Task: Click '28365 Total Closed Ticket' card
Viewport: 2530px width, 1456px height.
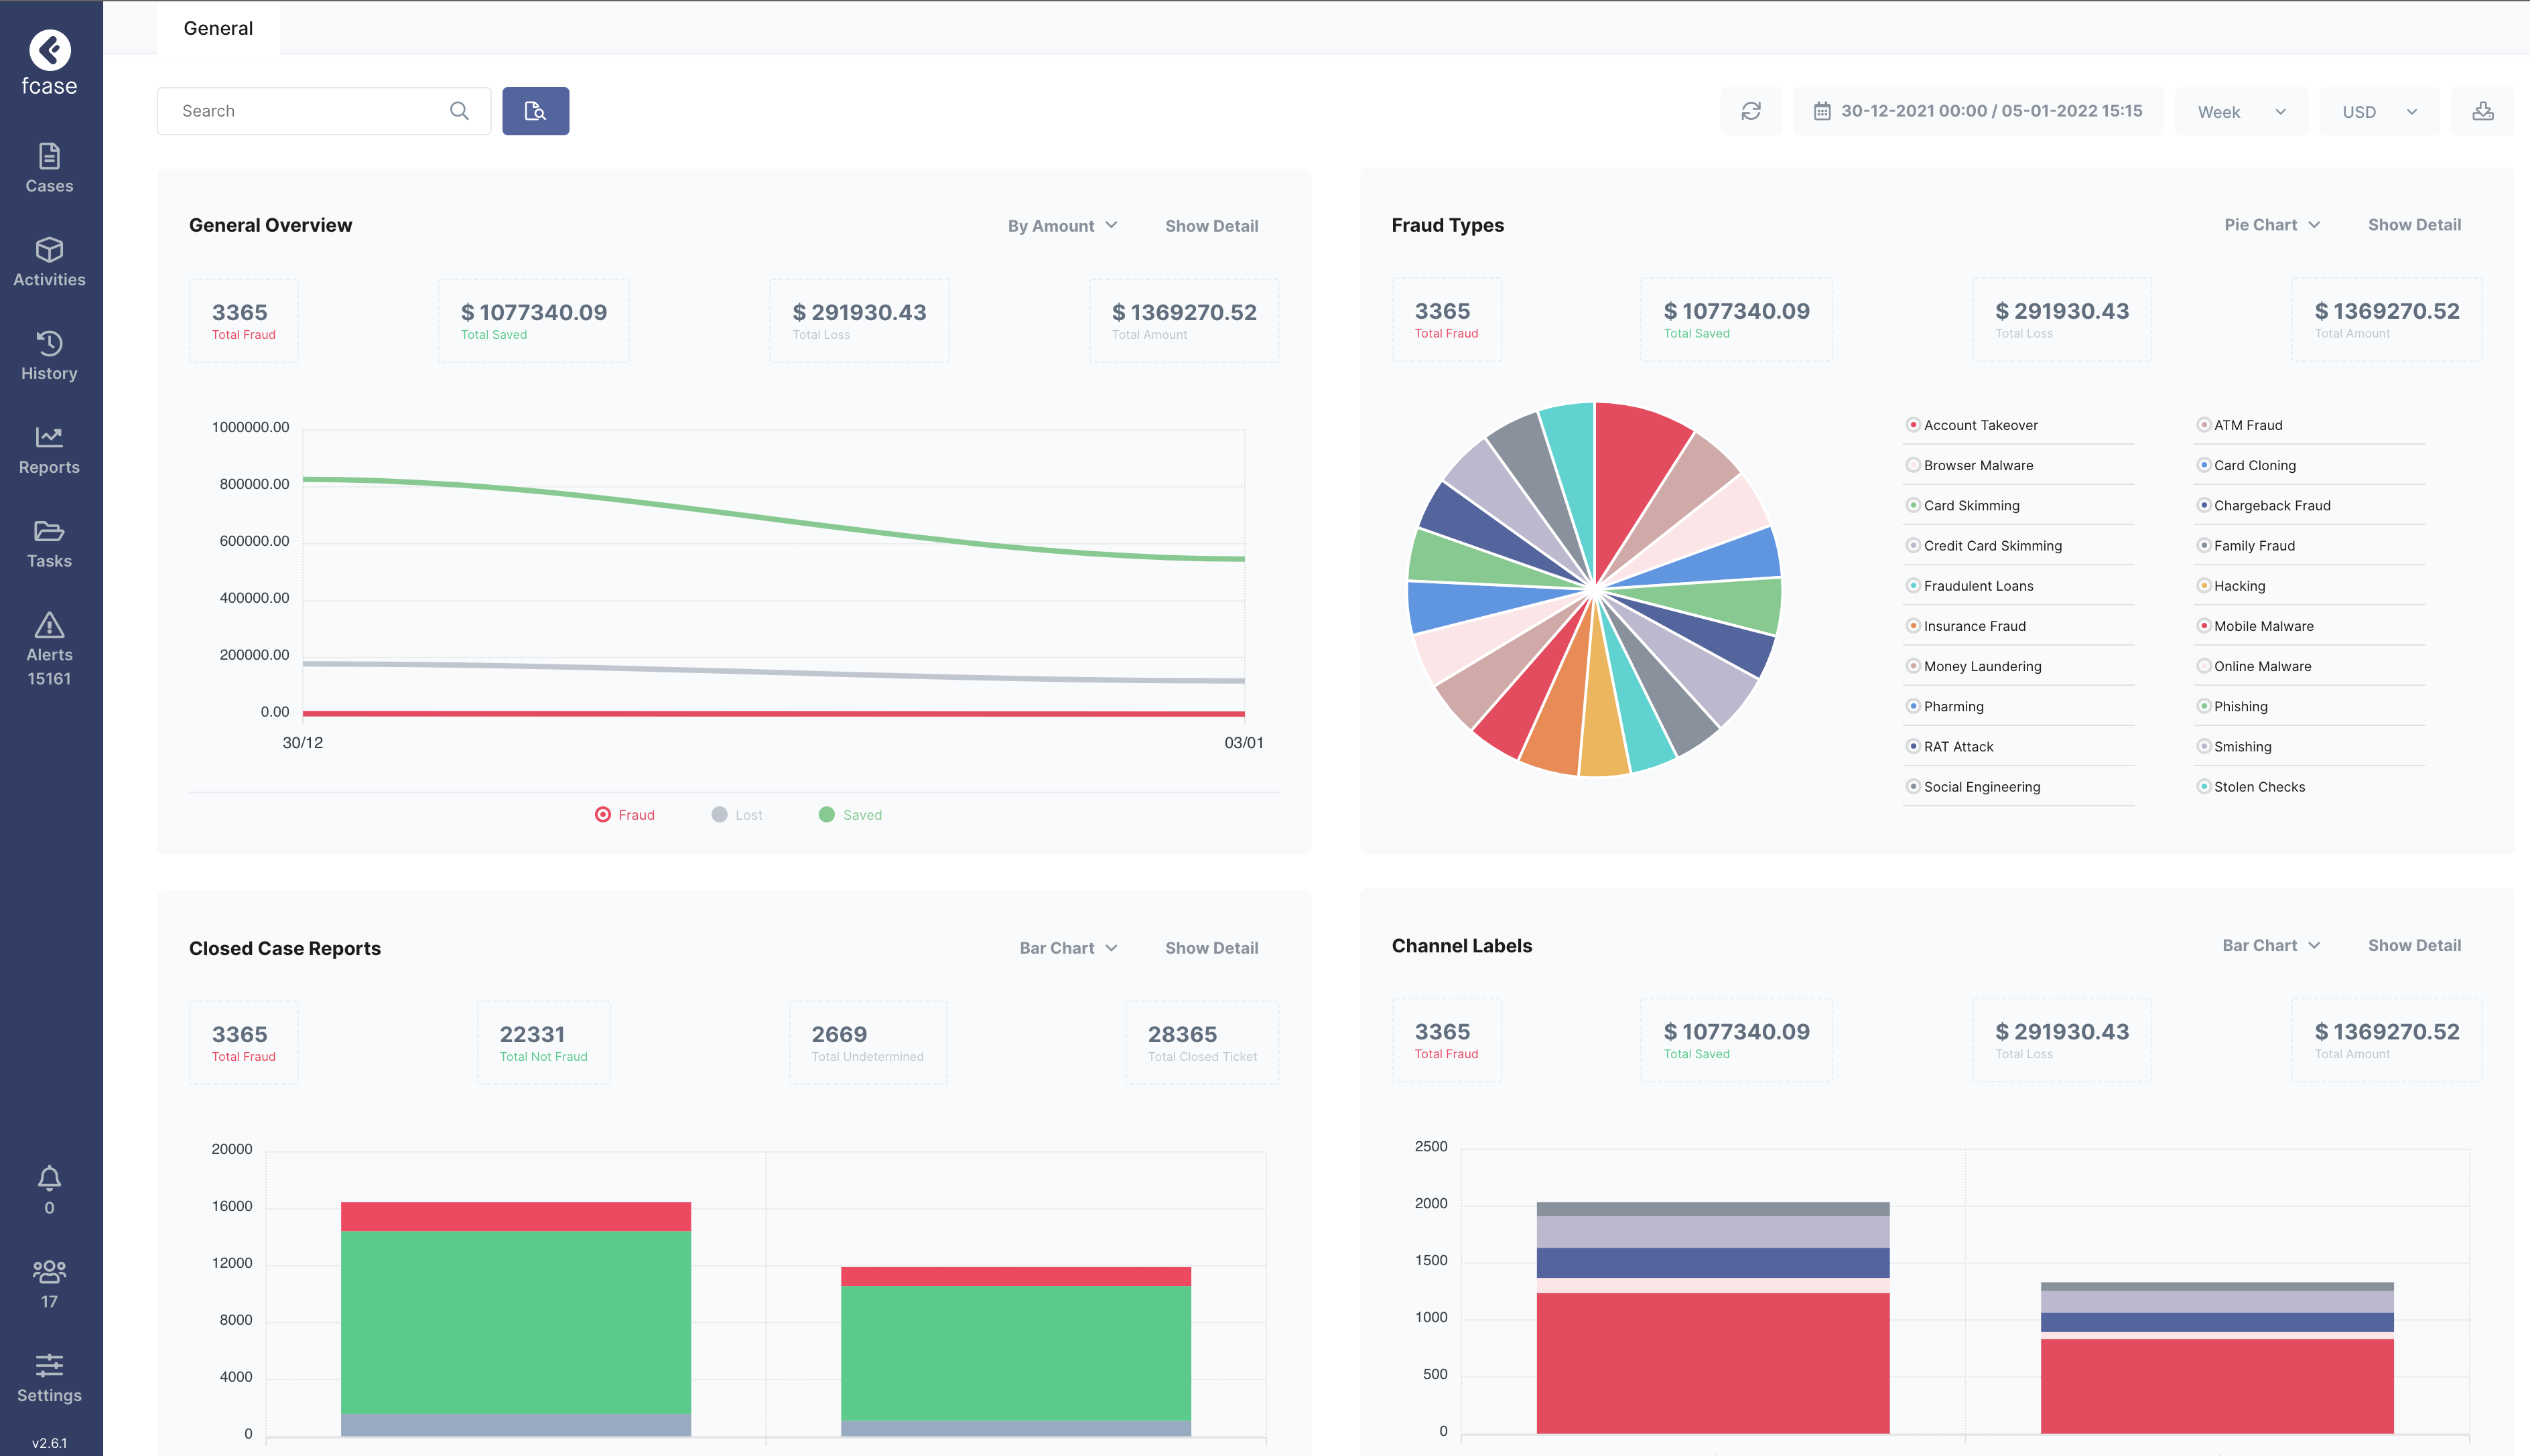Action: point(1201,1043)
